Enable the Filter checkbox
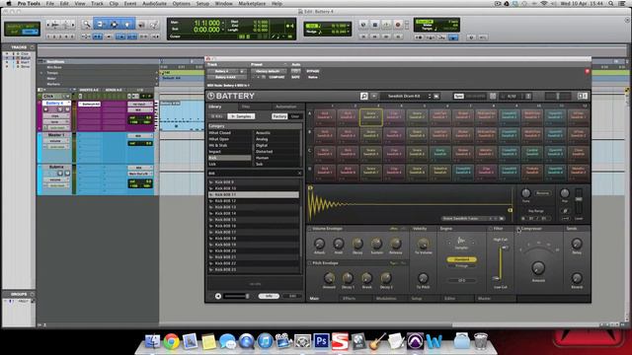The image size is (632, 355). click(491, 229)
